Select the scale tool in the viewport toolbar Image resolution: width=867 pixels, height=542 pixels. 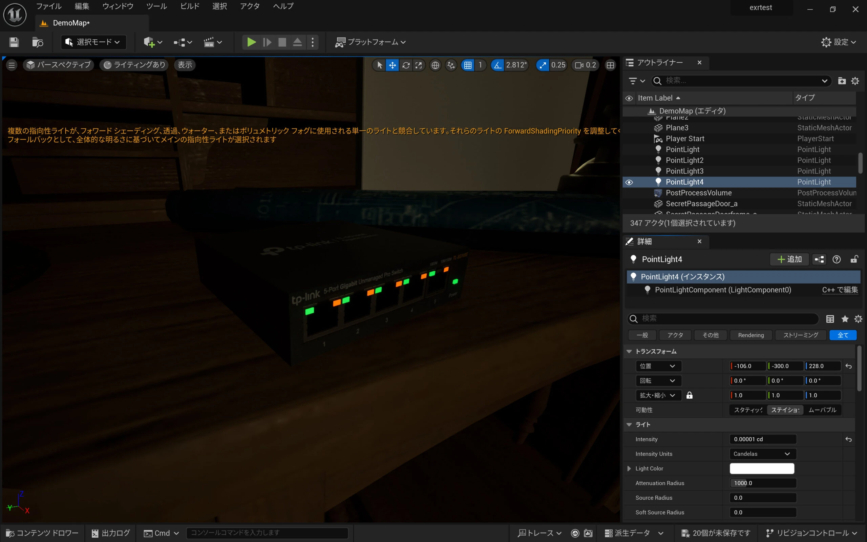coord(419,65)
